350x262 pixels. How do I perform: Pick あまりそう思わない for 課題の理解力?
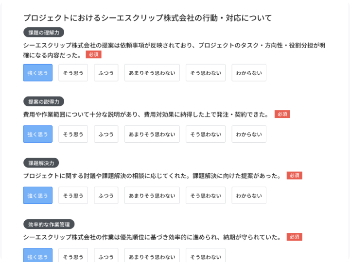pos(152,73)
